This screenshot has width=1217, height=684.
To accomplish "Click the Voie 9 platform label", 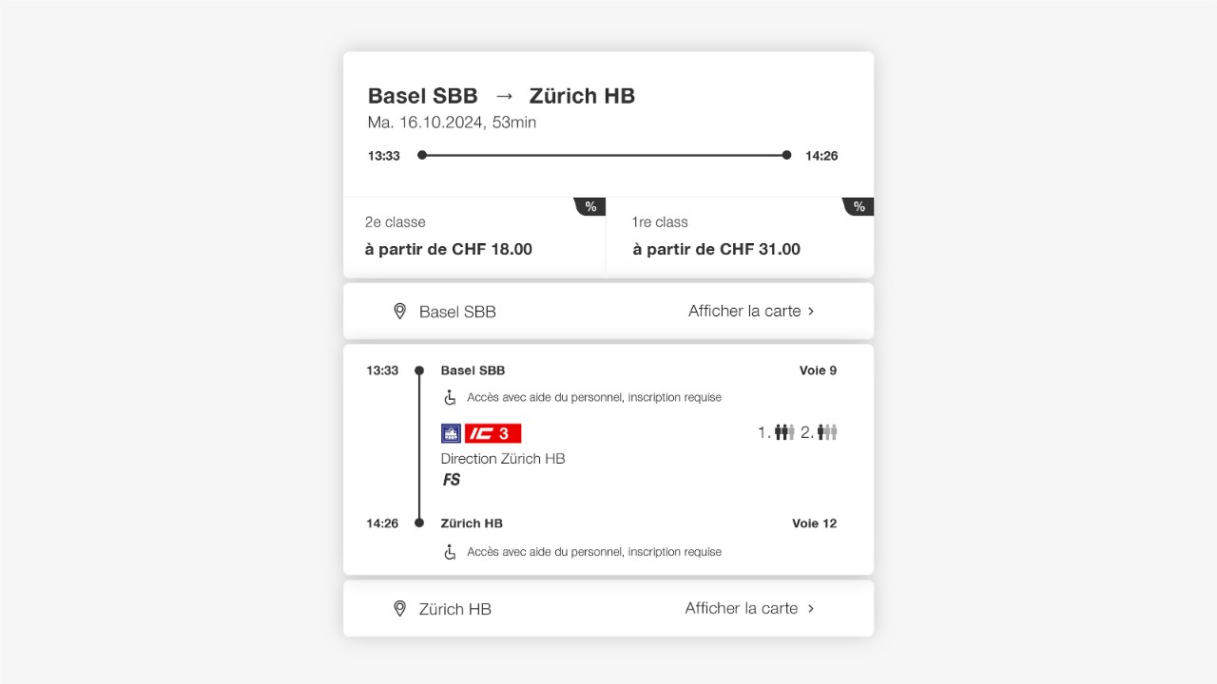I will (818, 370).
